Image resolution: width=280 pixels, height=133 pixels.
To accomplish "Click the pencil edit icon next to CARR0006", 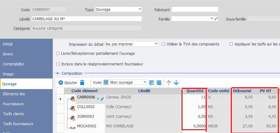I will point(102,99).
